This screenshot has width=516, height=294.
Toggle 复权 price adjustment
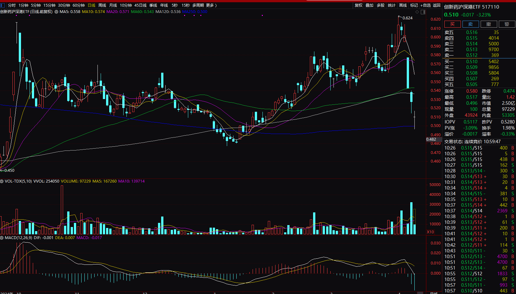(x=359, y=5)
